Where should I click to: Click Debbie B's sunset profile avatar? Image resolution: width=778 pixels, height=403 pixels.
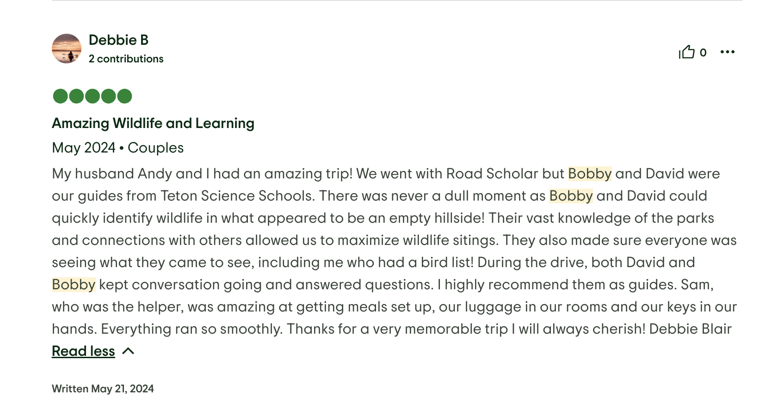(x=67, y=49)
